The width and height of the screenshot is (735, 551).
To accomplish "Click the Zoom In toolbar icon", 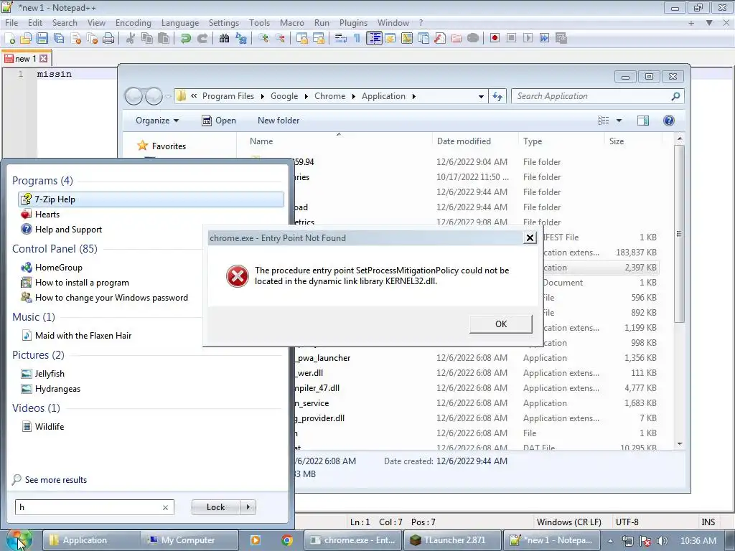I will pyautogui.click(x=263, y=39).
